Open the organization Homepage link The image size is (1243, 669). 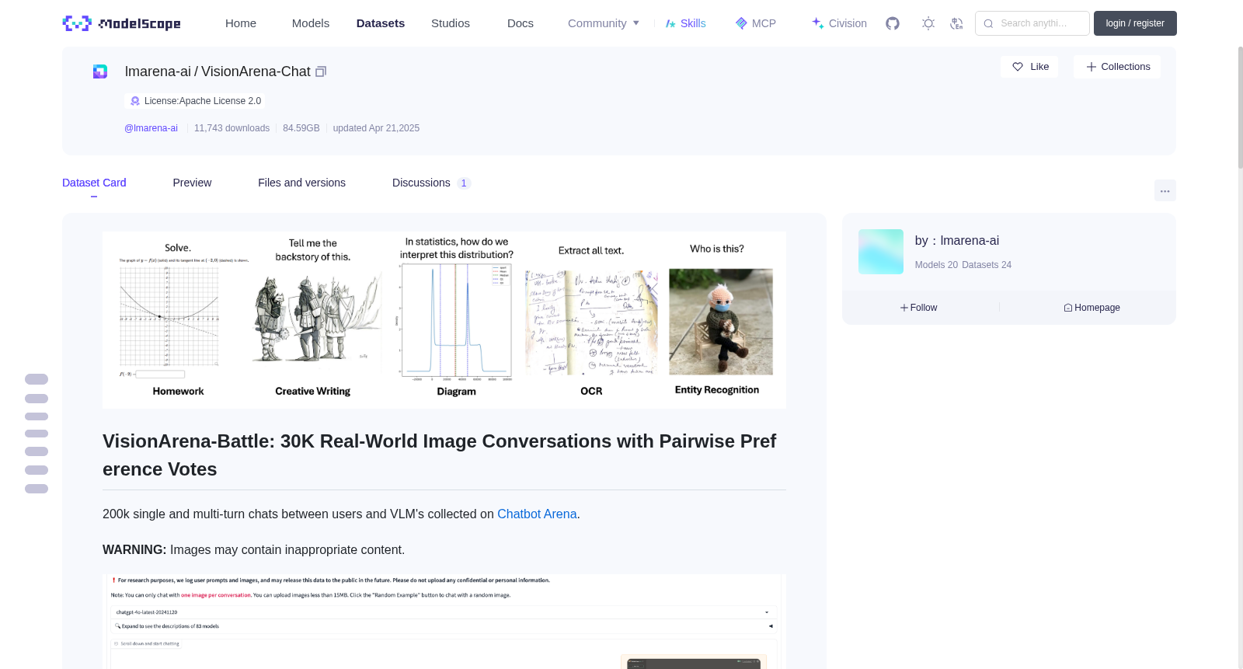click(x=1092, y=308)
